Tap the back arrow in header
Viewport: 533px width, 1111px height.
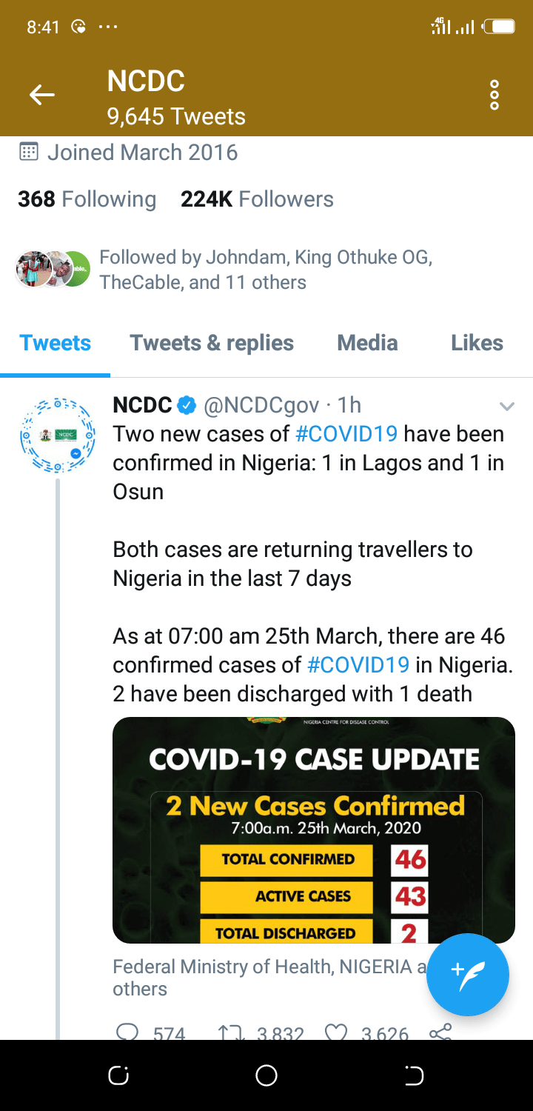[x=42, y=95]
